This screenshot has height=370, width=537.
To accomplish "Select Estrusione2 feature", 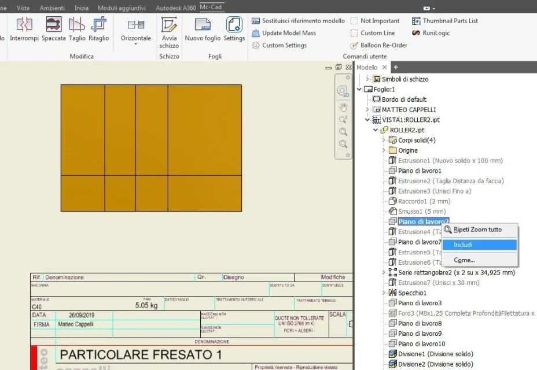I will click(x=446, y=181).
